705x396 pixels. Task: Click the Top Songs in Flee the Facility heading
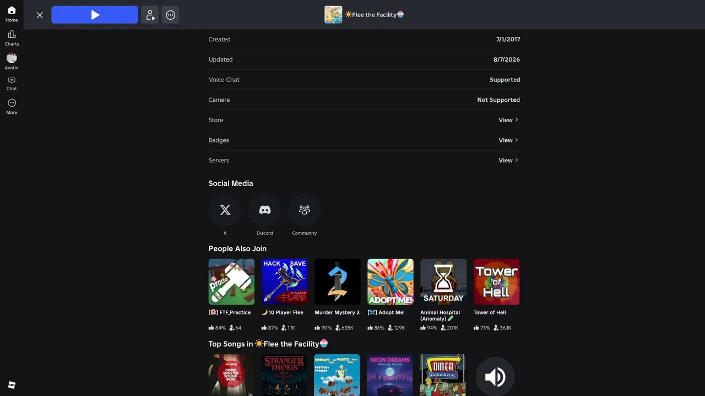click(x=268, y=344)
